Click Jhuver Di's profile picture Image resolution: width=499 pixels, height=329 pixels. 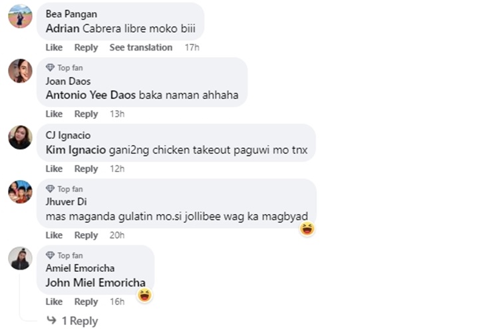20,192
